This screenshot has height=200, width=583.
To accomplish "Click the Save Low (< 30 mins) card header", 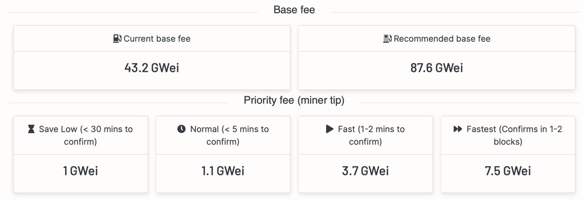I will [x=81, y=135].
